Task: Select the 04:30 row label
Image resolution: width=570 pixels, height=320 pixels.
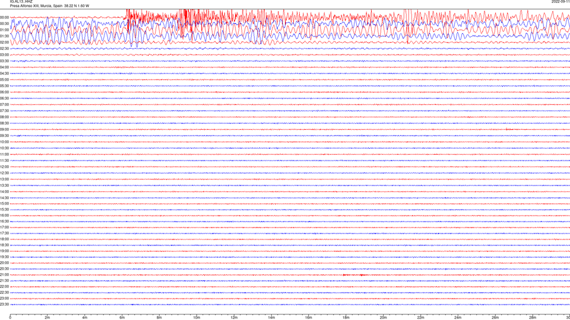Action: tap(4, 73)
